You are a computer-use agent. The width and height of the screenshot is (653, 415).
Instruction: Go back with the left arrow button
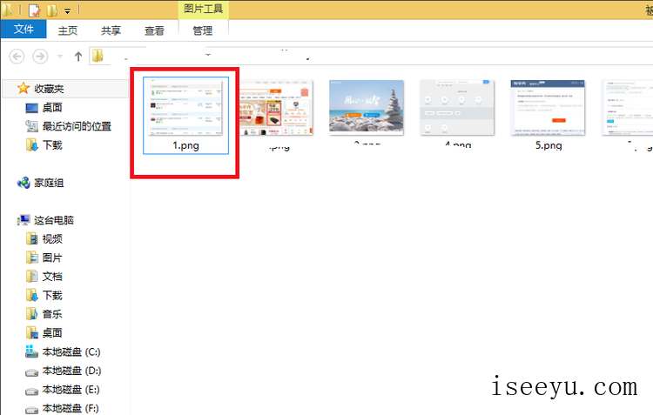17,57
